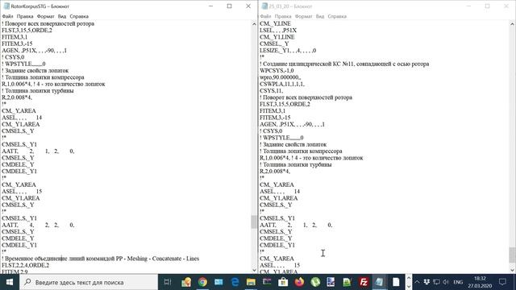Open Dropbox tray icon
The image size is (516, 290).
[427, 282]
